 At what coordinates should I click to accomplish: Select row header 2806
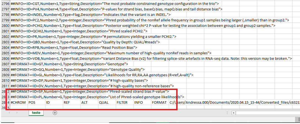pos(5,58)
